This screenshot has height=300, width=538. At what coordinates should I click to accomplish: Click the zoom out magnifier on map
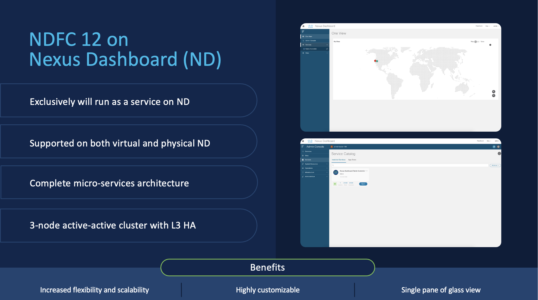(x=493, y=96)
